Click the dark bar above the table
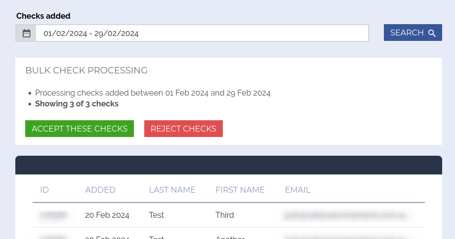 tap(228, 165)
